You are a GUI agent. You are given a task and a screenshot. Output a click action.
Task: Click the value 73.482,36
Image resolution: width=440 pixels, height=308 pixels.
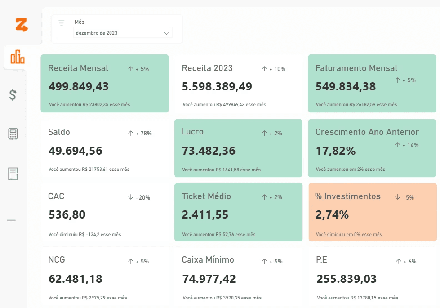[x=209, y=151]
